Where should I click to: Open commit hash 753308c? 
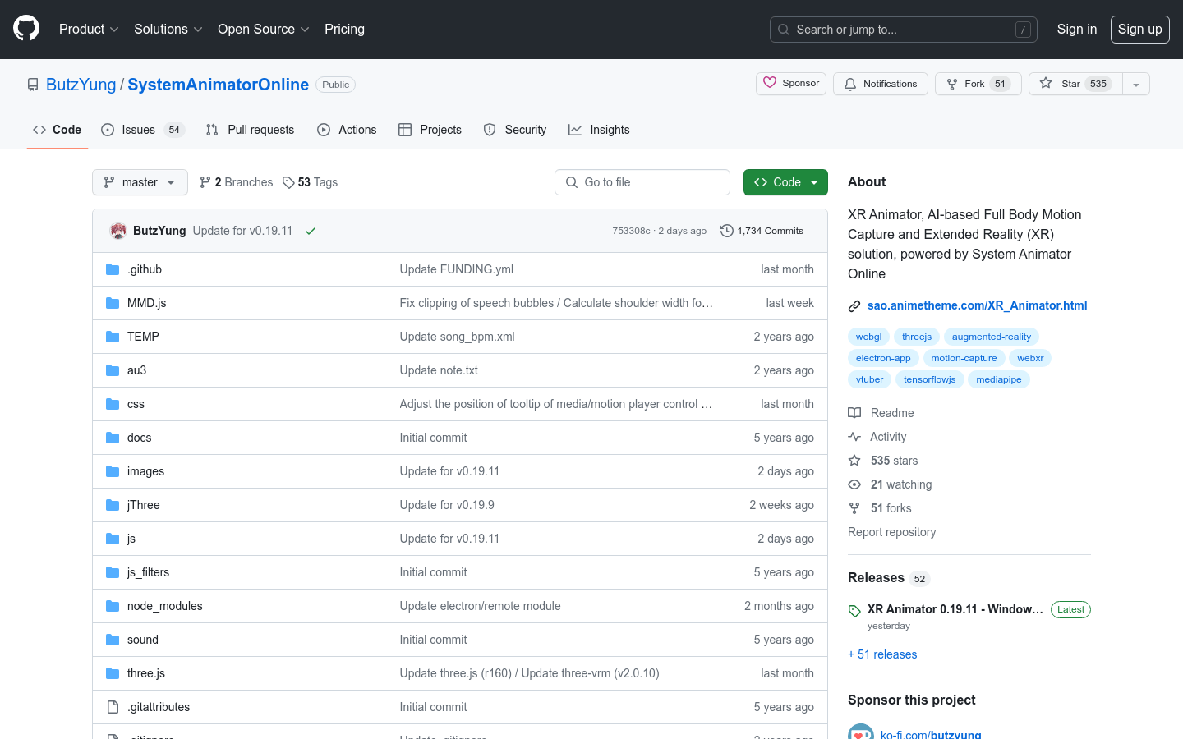point(631,231)
